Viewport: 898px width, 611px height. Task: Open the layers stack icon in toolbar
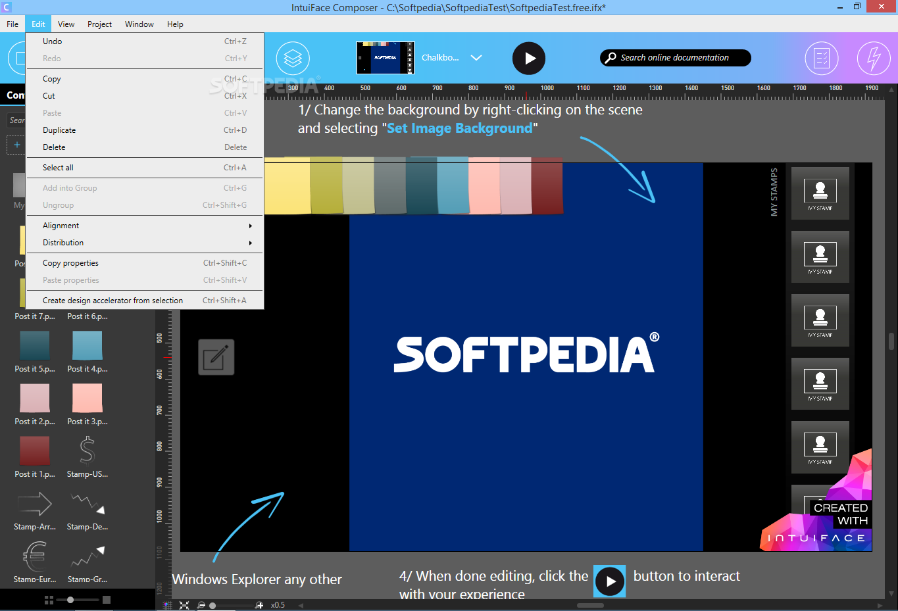[x=293, y=59]
